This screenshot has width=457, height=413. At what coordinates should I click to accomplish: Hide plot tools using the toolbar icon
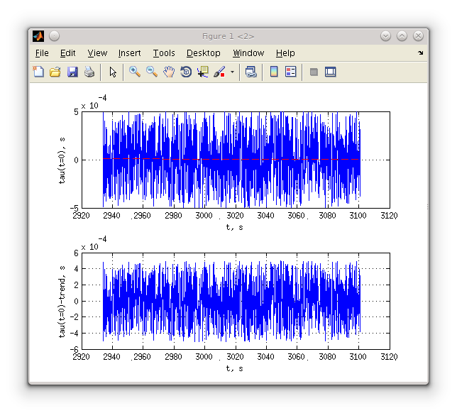[314, 72]
